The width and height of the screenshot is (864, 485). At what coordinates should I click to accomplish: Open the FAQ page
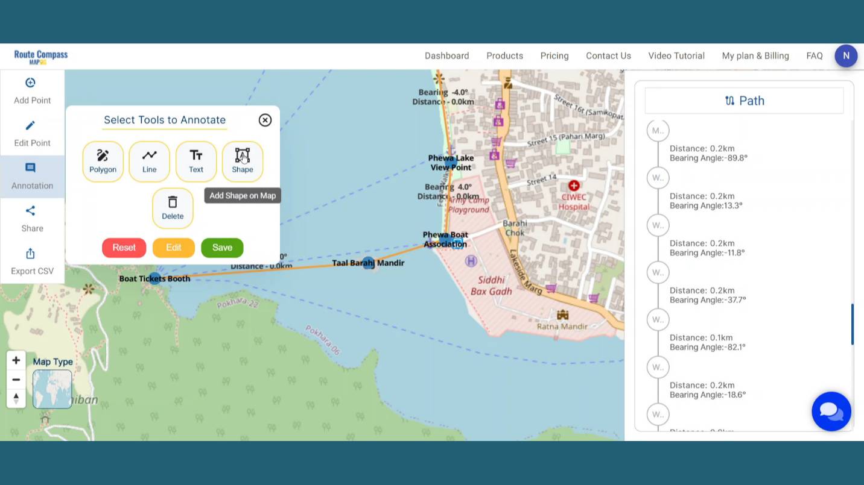[x=815, y=55]
